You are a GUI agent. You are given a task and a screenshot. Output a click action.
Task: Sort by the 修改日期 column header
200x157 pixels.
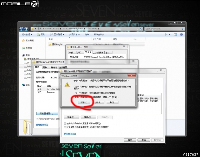point(102,39)
